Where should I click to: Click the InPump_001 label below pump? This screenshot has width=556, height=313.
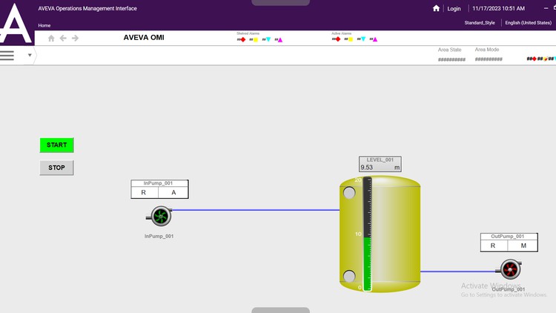(x=159, y=236)
